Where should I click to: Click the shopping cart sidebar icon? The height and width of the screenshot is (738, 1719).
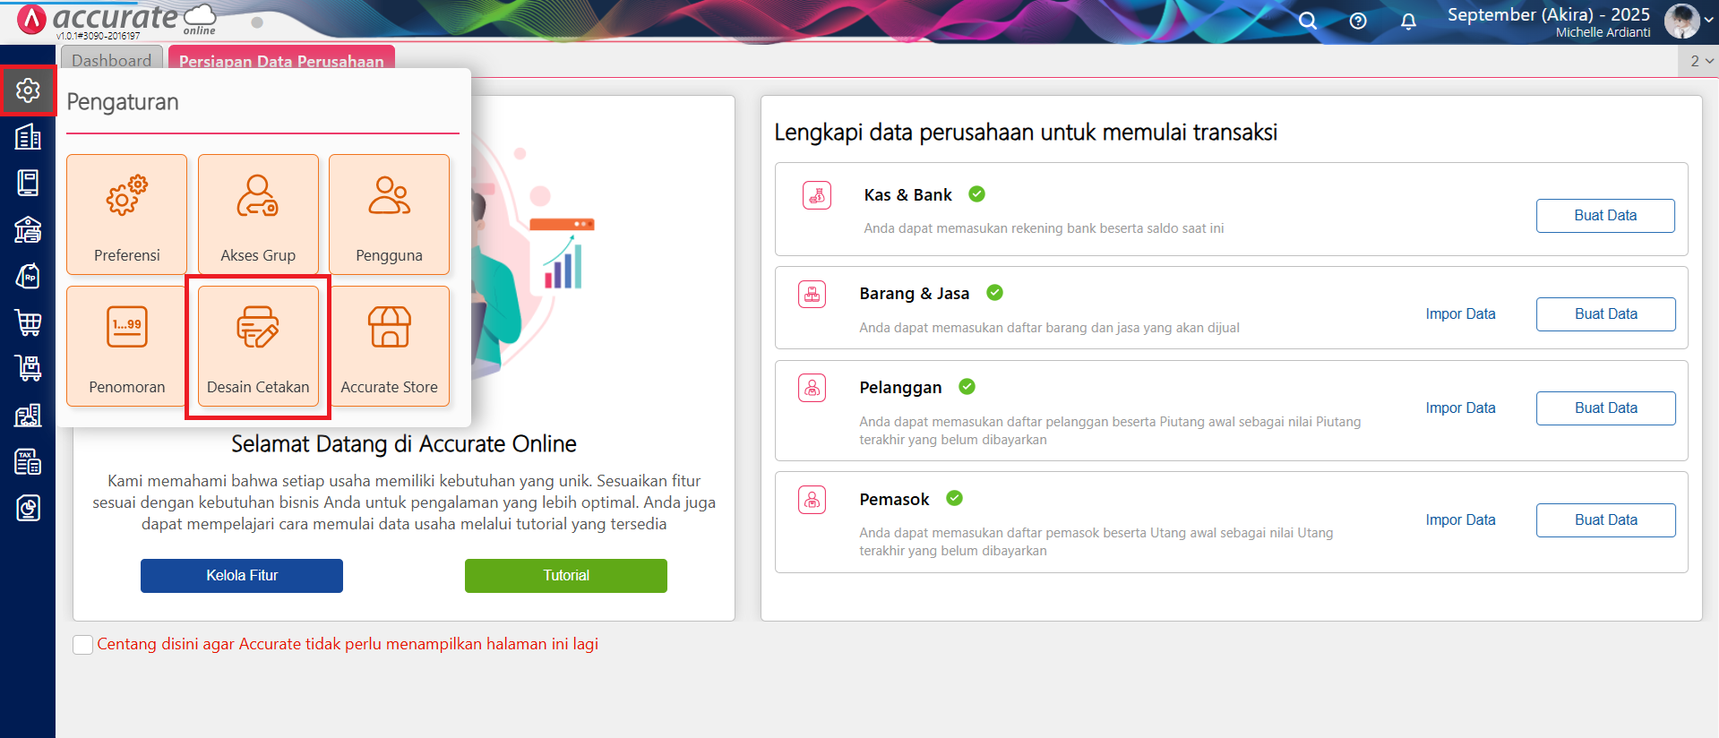(x=28, y=322)
